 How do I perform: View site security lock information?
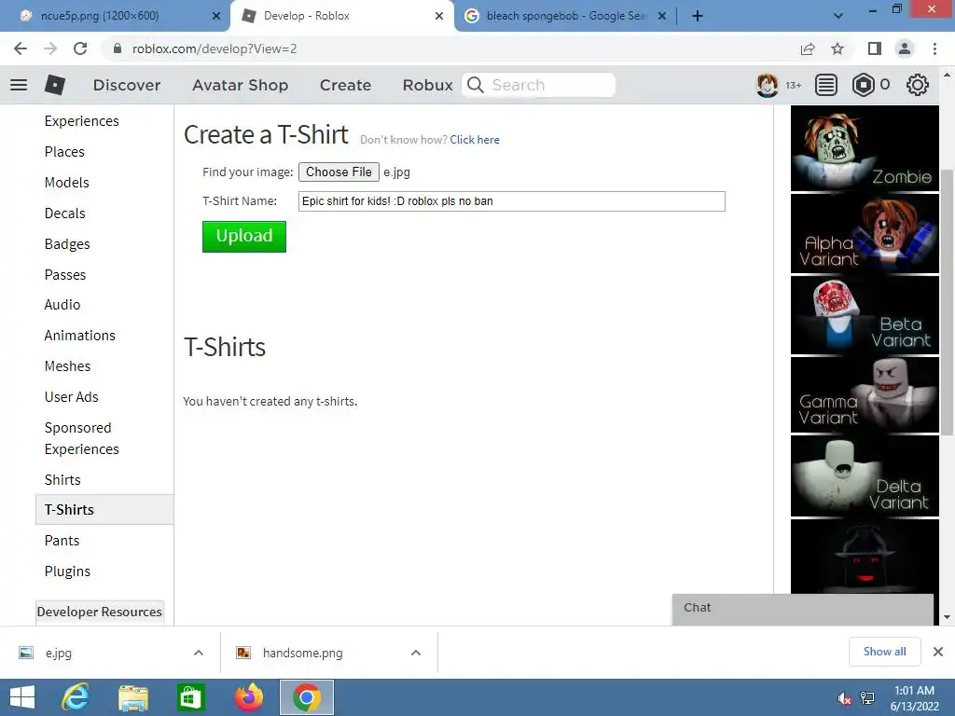pyautogui.click(x=118, y=48)
